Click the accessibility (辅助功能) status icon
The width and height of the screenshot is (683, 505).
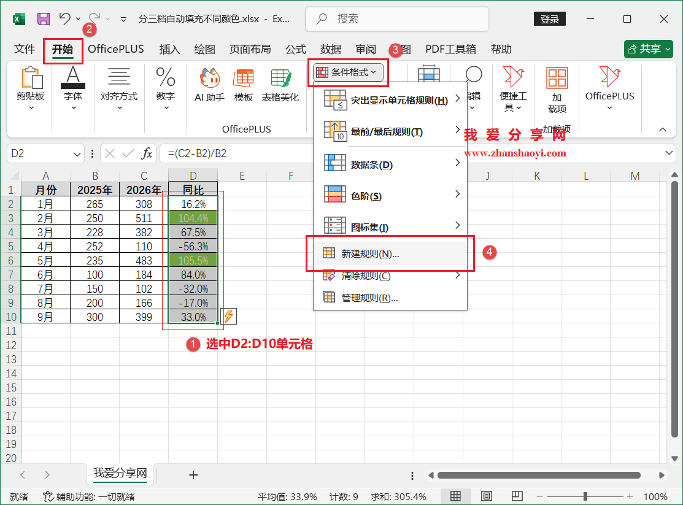click(x=48, y=496)
